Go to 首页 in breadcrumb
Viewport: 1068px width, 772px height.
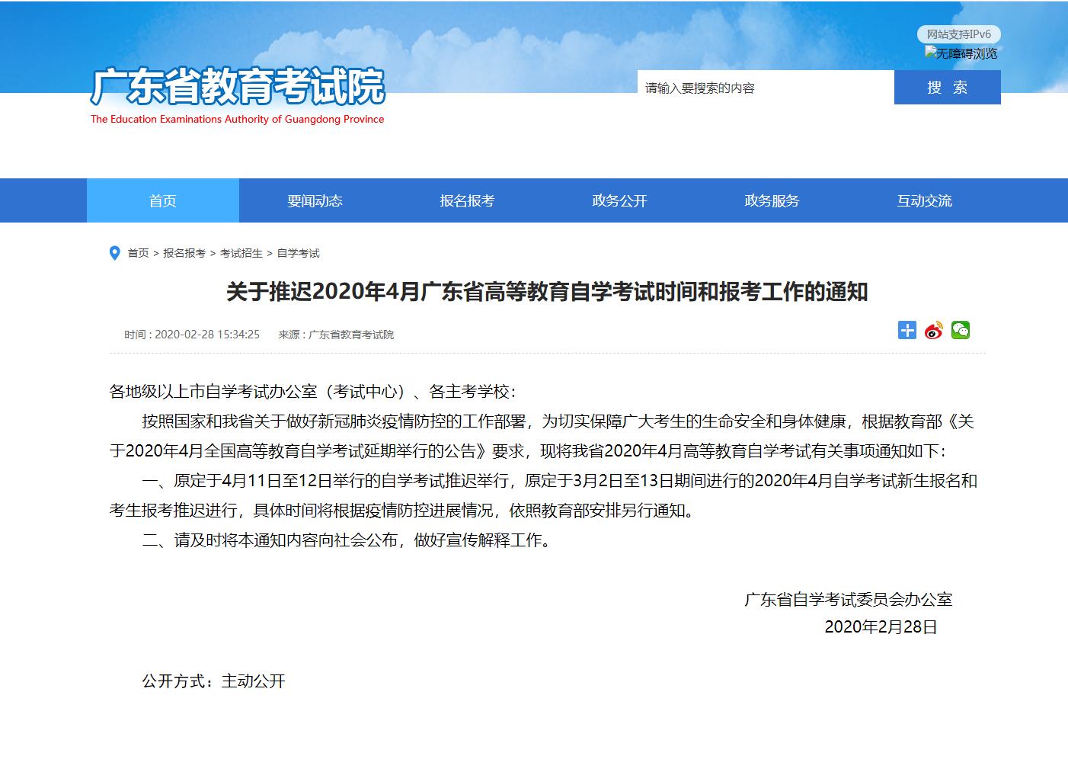click(138, 253)
